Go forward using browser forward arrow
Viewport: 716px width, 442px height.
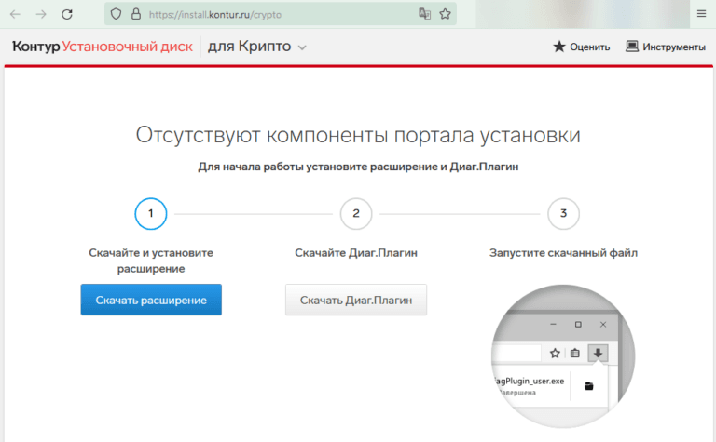(x=41, y=14)
